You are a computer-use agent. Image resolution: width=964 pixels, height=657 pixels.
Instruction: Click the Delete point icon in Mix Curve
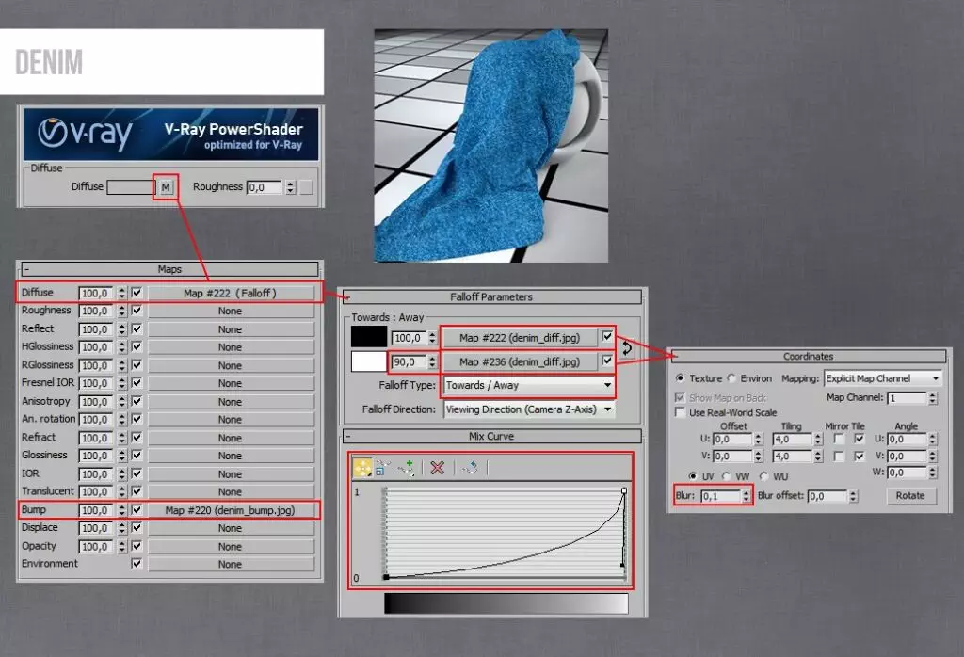(x=438, y=468)
